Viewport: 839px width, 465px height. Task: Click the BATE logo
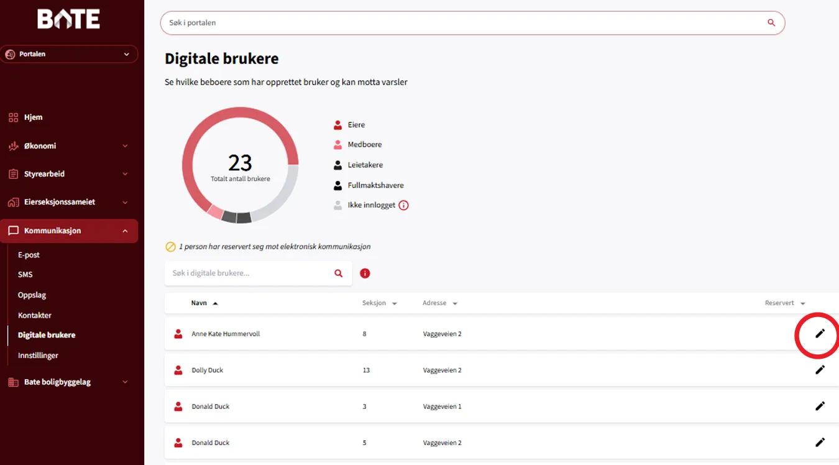coord(68,19)
